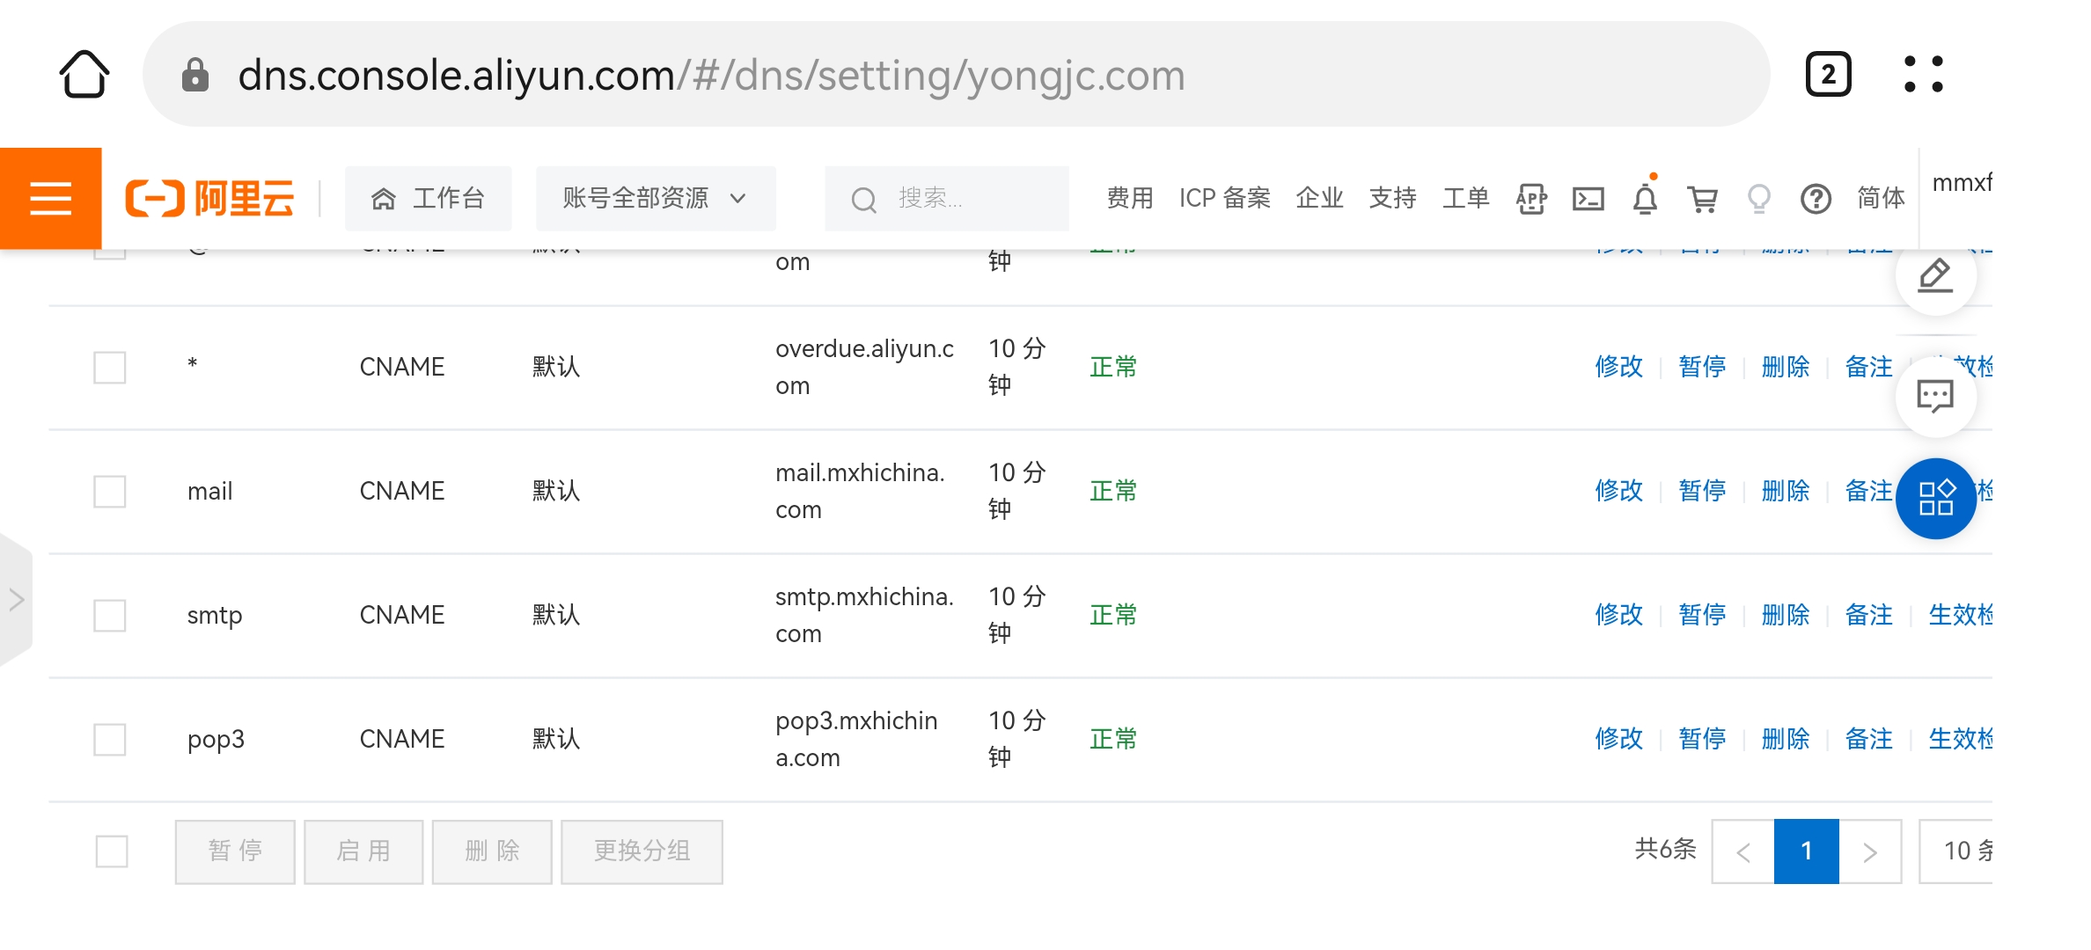Open the ICP 备案 menu
The image size is (2091, 950).
point(1224,198)
